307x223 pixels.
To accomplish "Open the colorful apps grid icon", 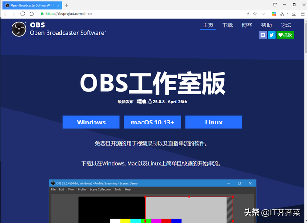I will [x=274, y=14].
